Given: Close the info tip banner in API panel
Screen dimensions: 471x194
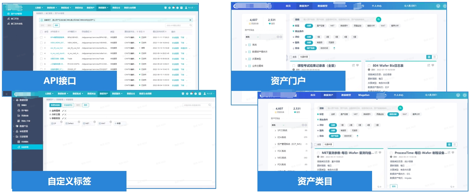Looking at the screenshot, I should coord(191,20).
